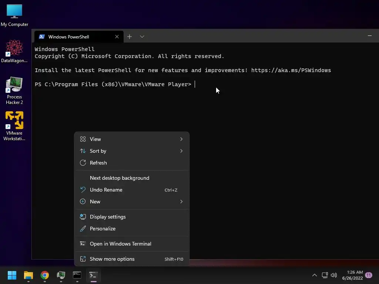
Task: Minimize the Windows Terminal window
Action: (x=370, y=36)
